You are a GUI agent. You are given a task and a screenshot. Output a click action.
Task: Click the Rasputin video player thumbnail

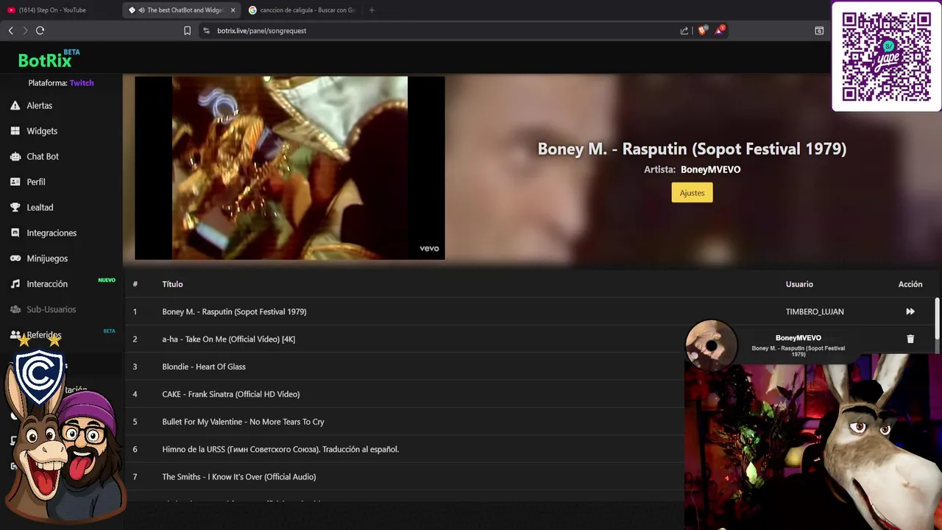[x=289, y=168]
